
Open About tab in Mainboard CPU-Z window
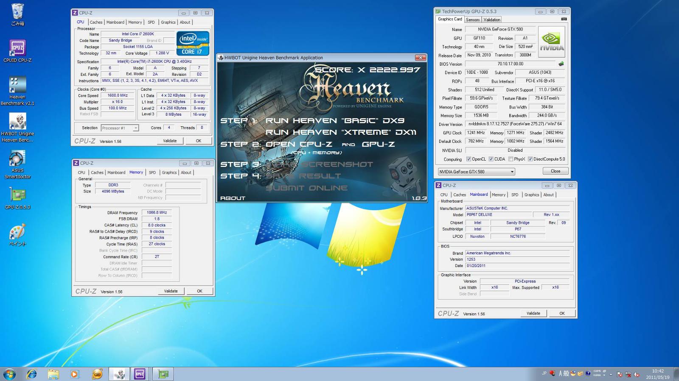pos(549,195)
